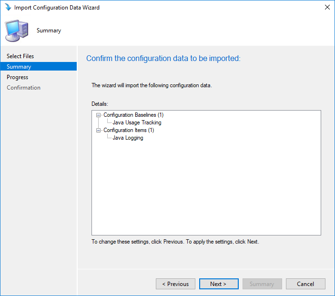Open the Confirmation step in sidebar
The height and width of the screenshot is (296, 335).
coord(23,88)
